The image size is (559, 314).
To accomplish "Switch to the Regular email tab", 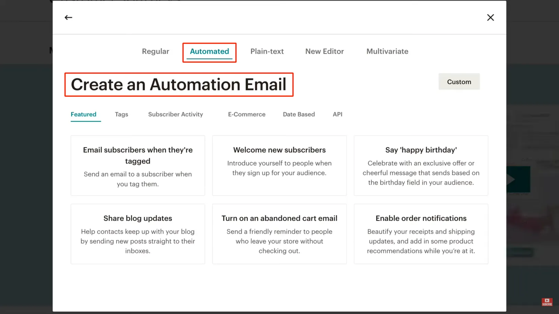I will click(155, 51).
